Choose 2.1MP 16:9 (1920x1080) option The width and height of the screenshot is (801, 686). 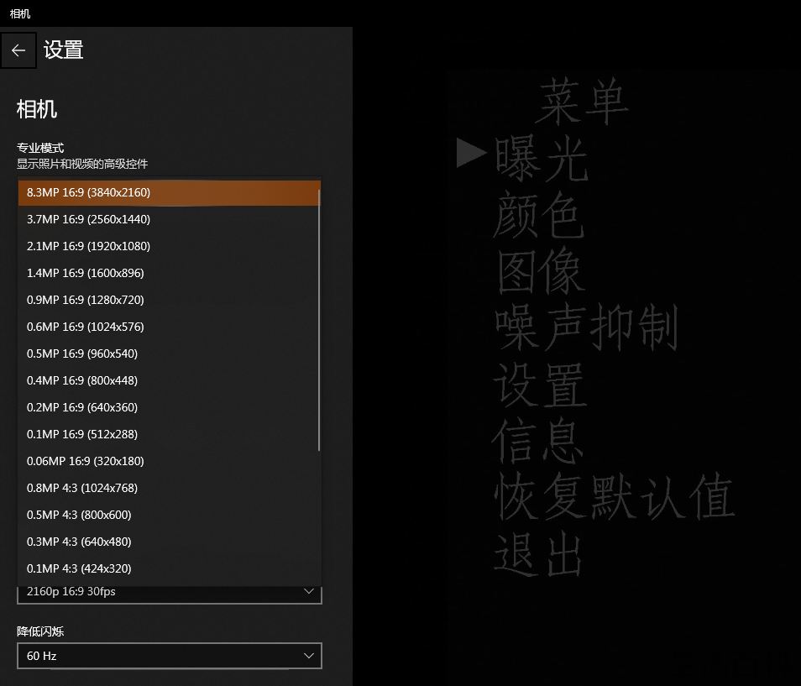point(169,246)
